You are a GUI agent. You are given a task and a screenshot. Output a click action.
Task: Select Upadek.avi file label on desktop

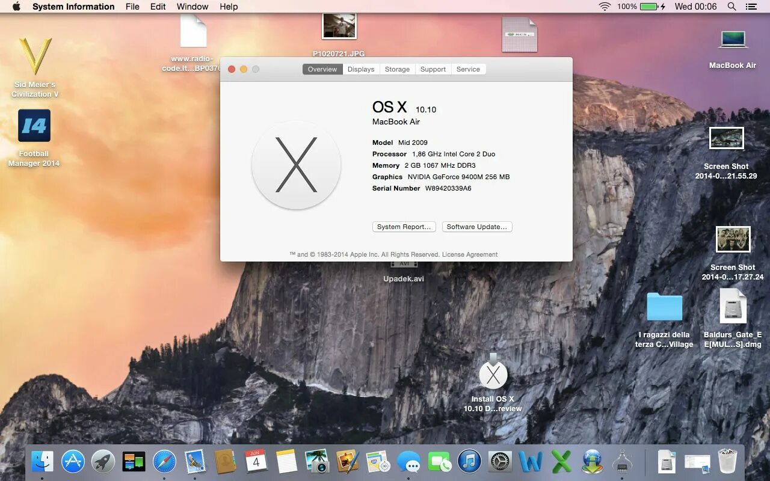click(404, 279)
